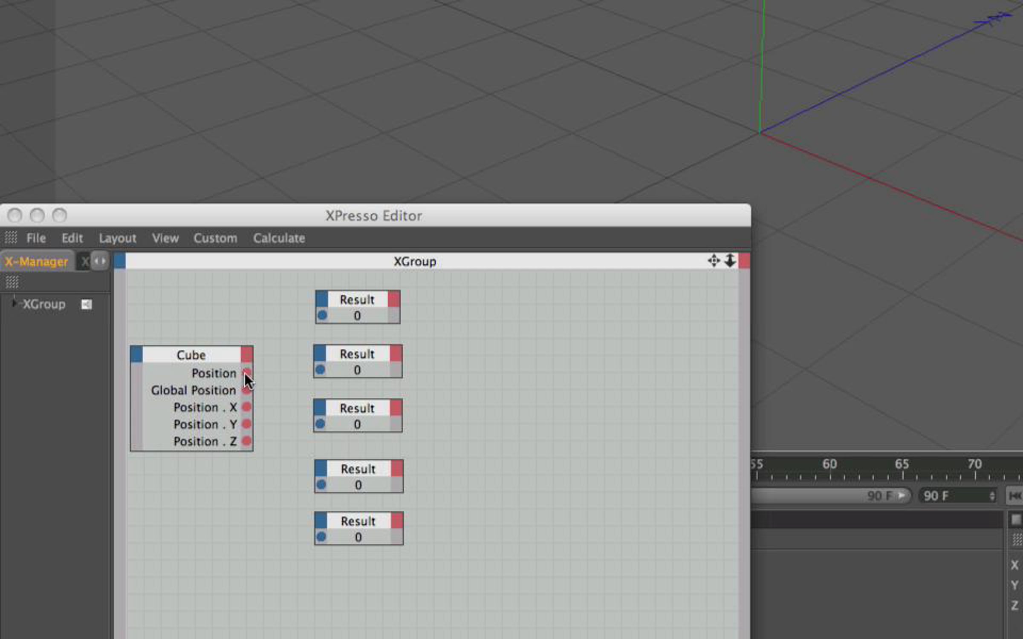1023x639 pixels.
Task: Click the Global Position output port
Action: 246,390
